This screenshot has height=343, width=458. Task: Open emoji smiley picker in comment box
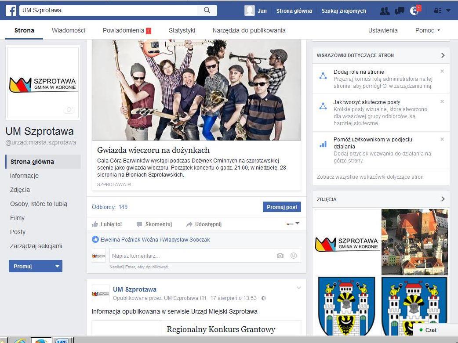pos(294,256)
